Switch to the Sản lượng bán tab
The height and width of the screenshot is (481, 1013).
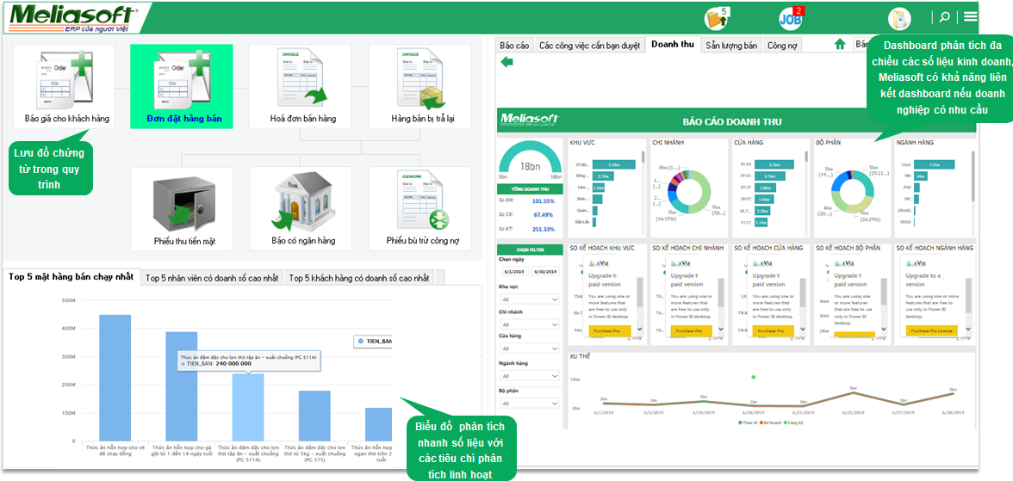tap(731, 46)
